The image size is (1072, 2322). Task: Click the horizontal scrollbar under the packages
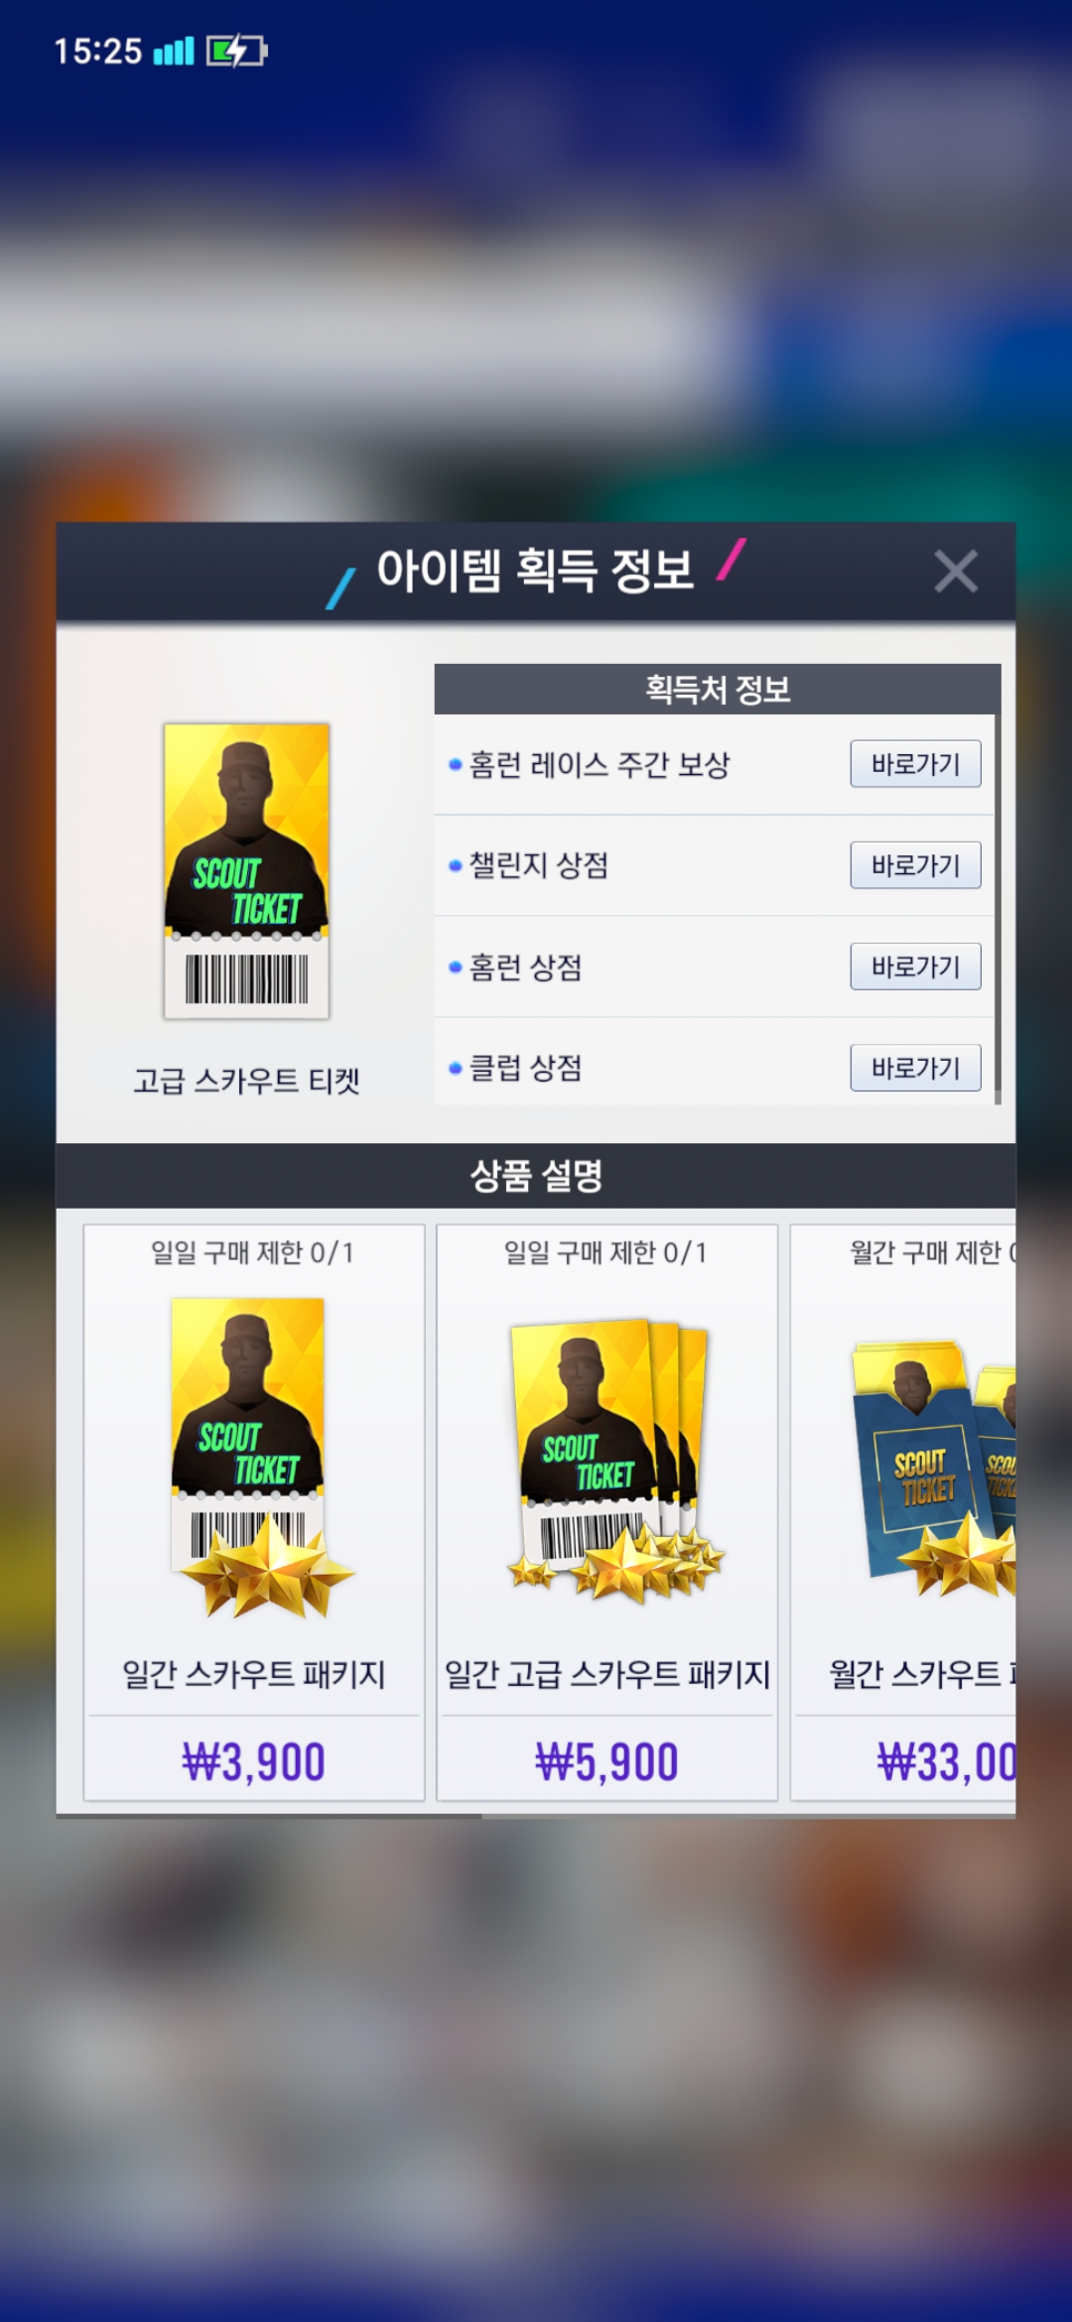(x=269, y=1816)
